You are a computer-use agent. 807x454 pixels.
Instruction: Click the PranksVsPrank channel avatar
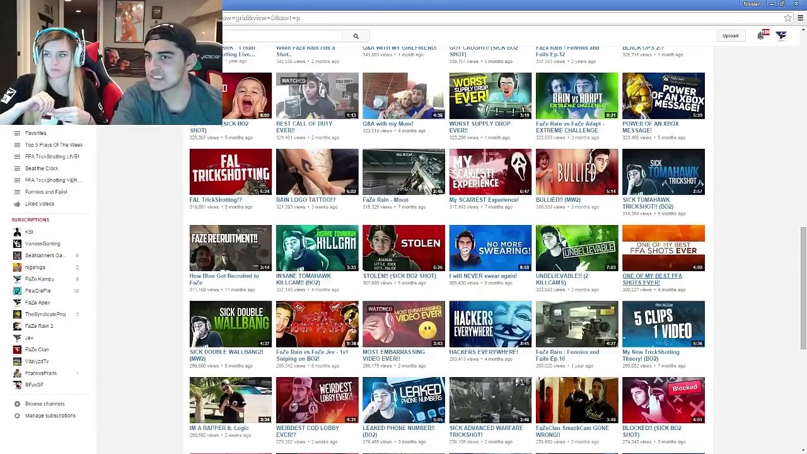tap(18, 373)
